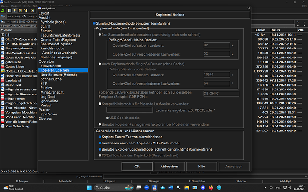Select Symbole (Icons) configuration page
The height and width of the screenshot is (192, 308).
[x=53, y=22]
